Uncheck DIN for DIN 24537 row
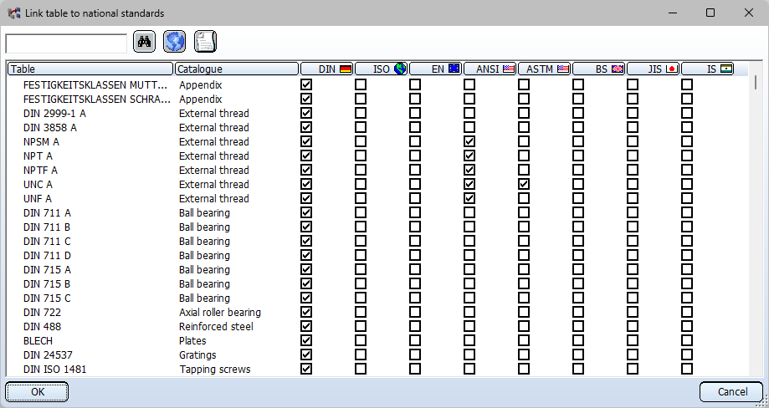This screenshot has width=769, height=408. [306, 354]
